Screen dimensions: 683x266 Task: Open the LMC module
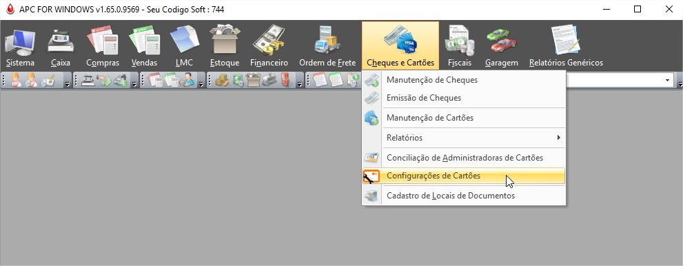coord(184,45)
